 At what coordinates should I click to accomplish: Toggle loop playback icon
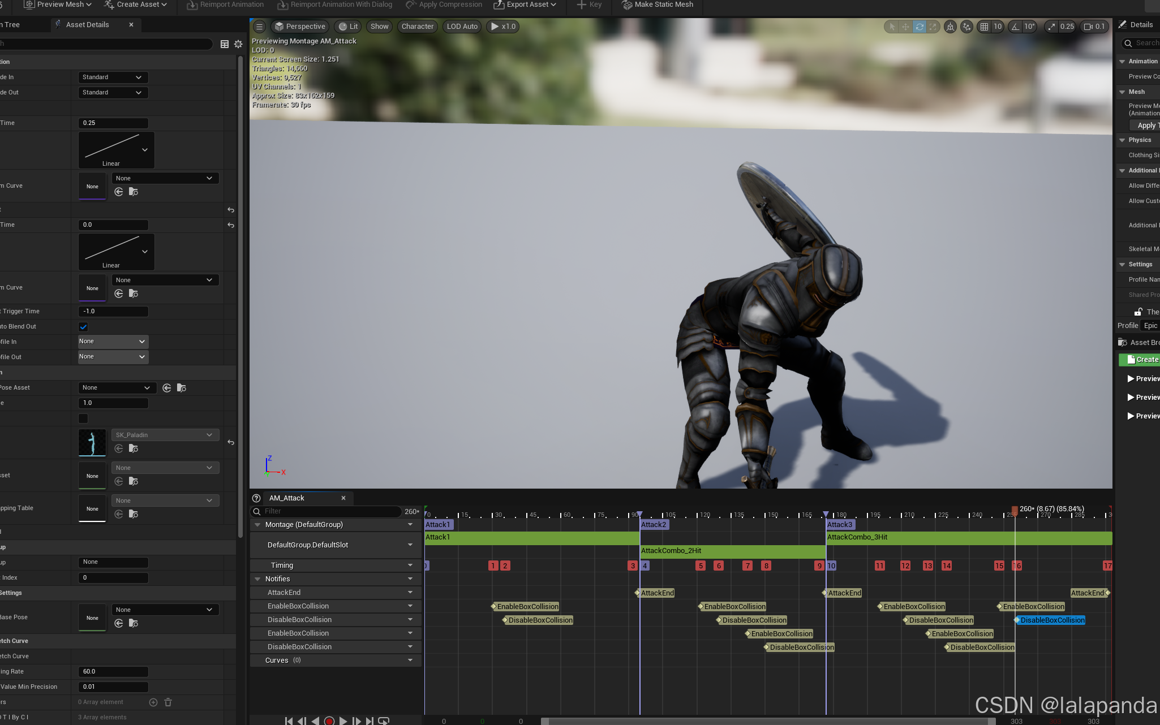coord(384,720)
